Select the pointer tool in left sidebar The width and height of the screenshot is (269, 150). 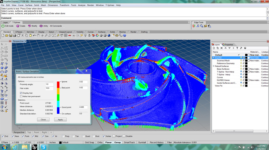click(2, 44)
